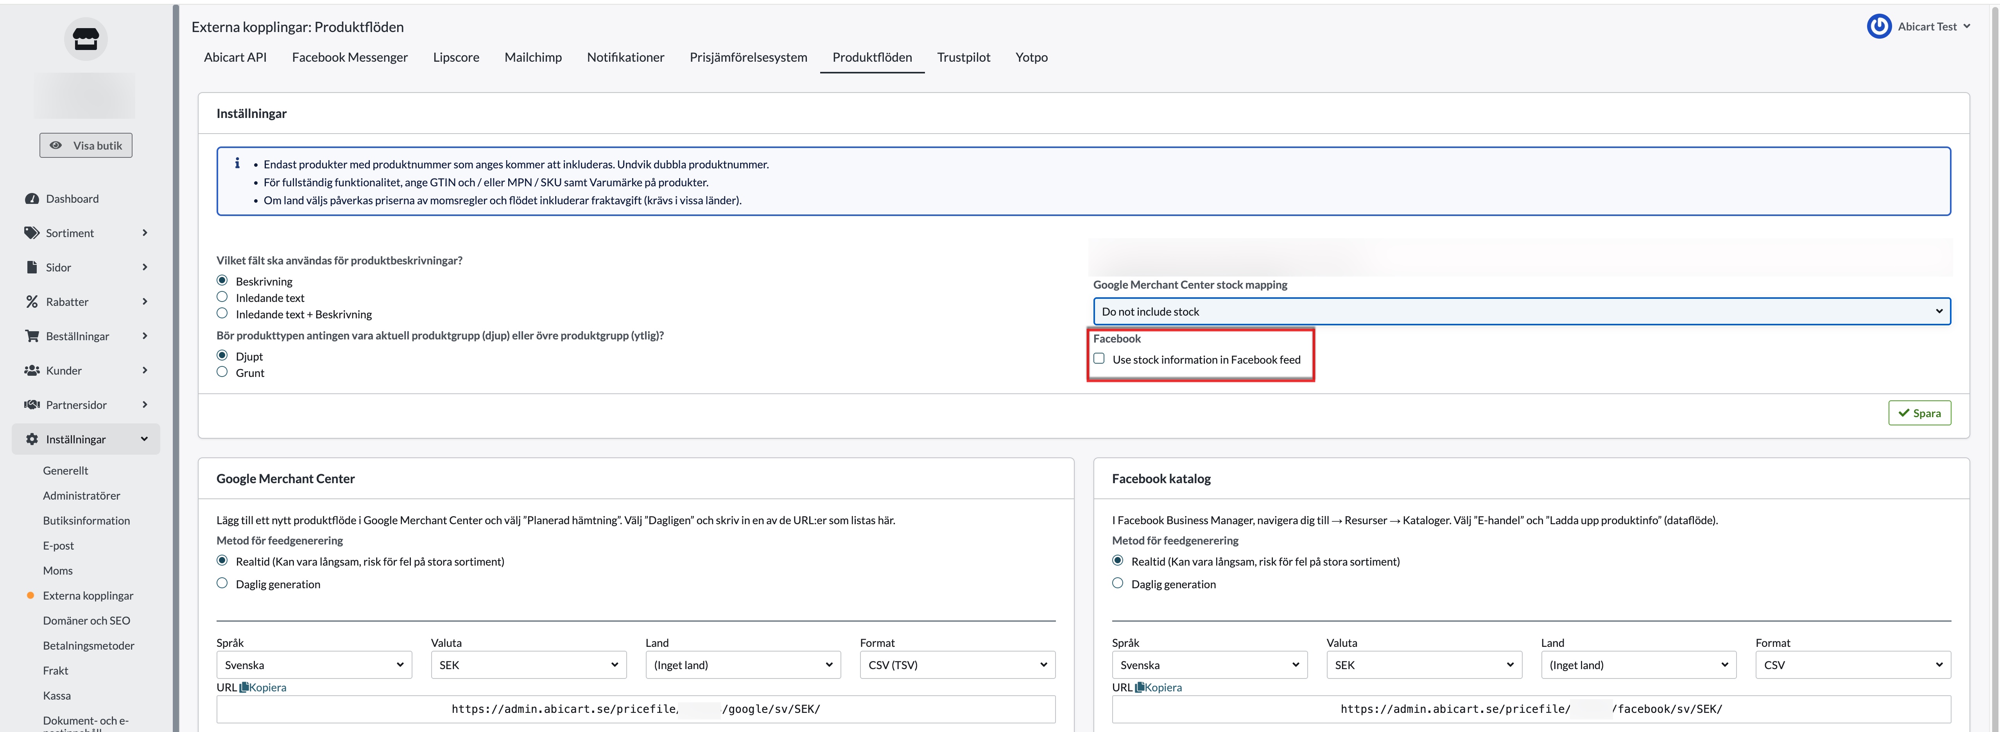Click the Facebook pricefile URL field
This screenshot has width=2000, height=732.
coord(1531,709)
